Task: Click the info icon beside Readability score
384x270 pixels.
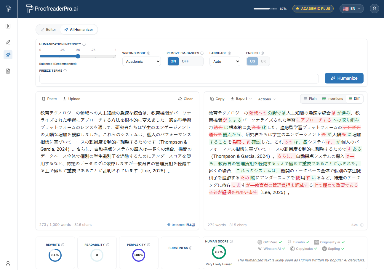Action: tap(108, 245)
